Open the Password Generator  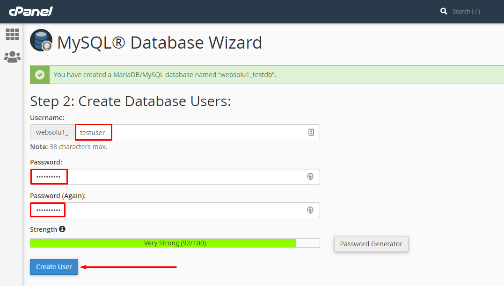coord(371,244)
